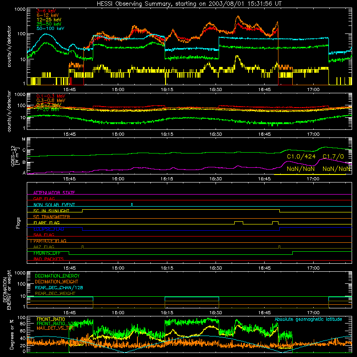Click the 0.3-0.8 MeV legend label
The width and height of the screenshot is (357, 357).
(51, 100)
